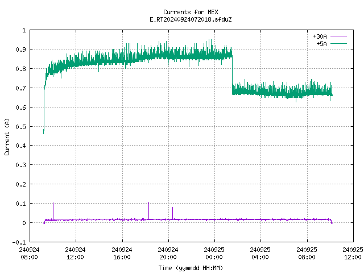Click the x-axis label 240925 04:00
Viewport: 364px width, 273px height.
(260, 253)
